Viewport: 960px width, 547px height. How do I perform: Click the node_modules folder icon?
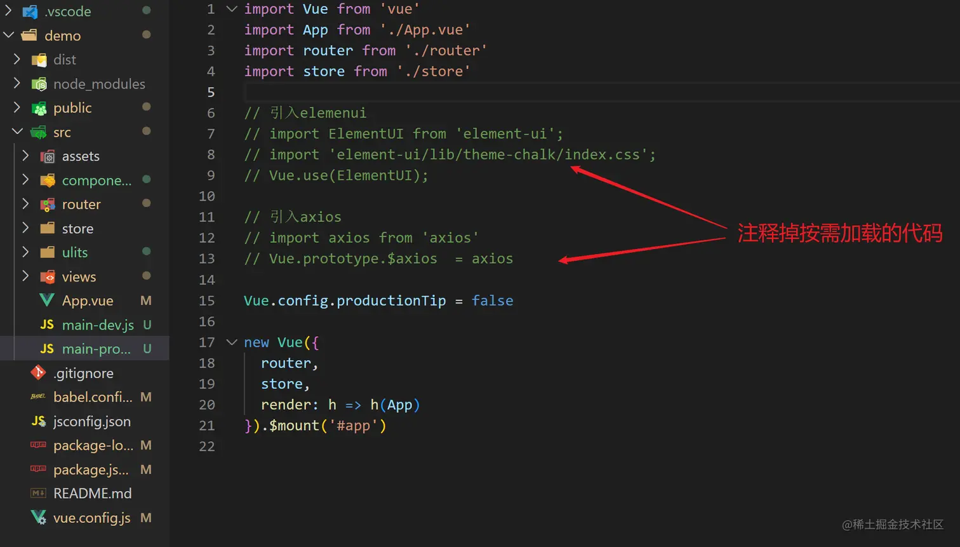tap(39, 84)
